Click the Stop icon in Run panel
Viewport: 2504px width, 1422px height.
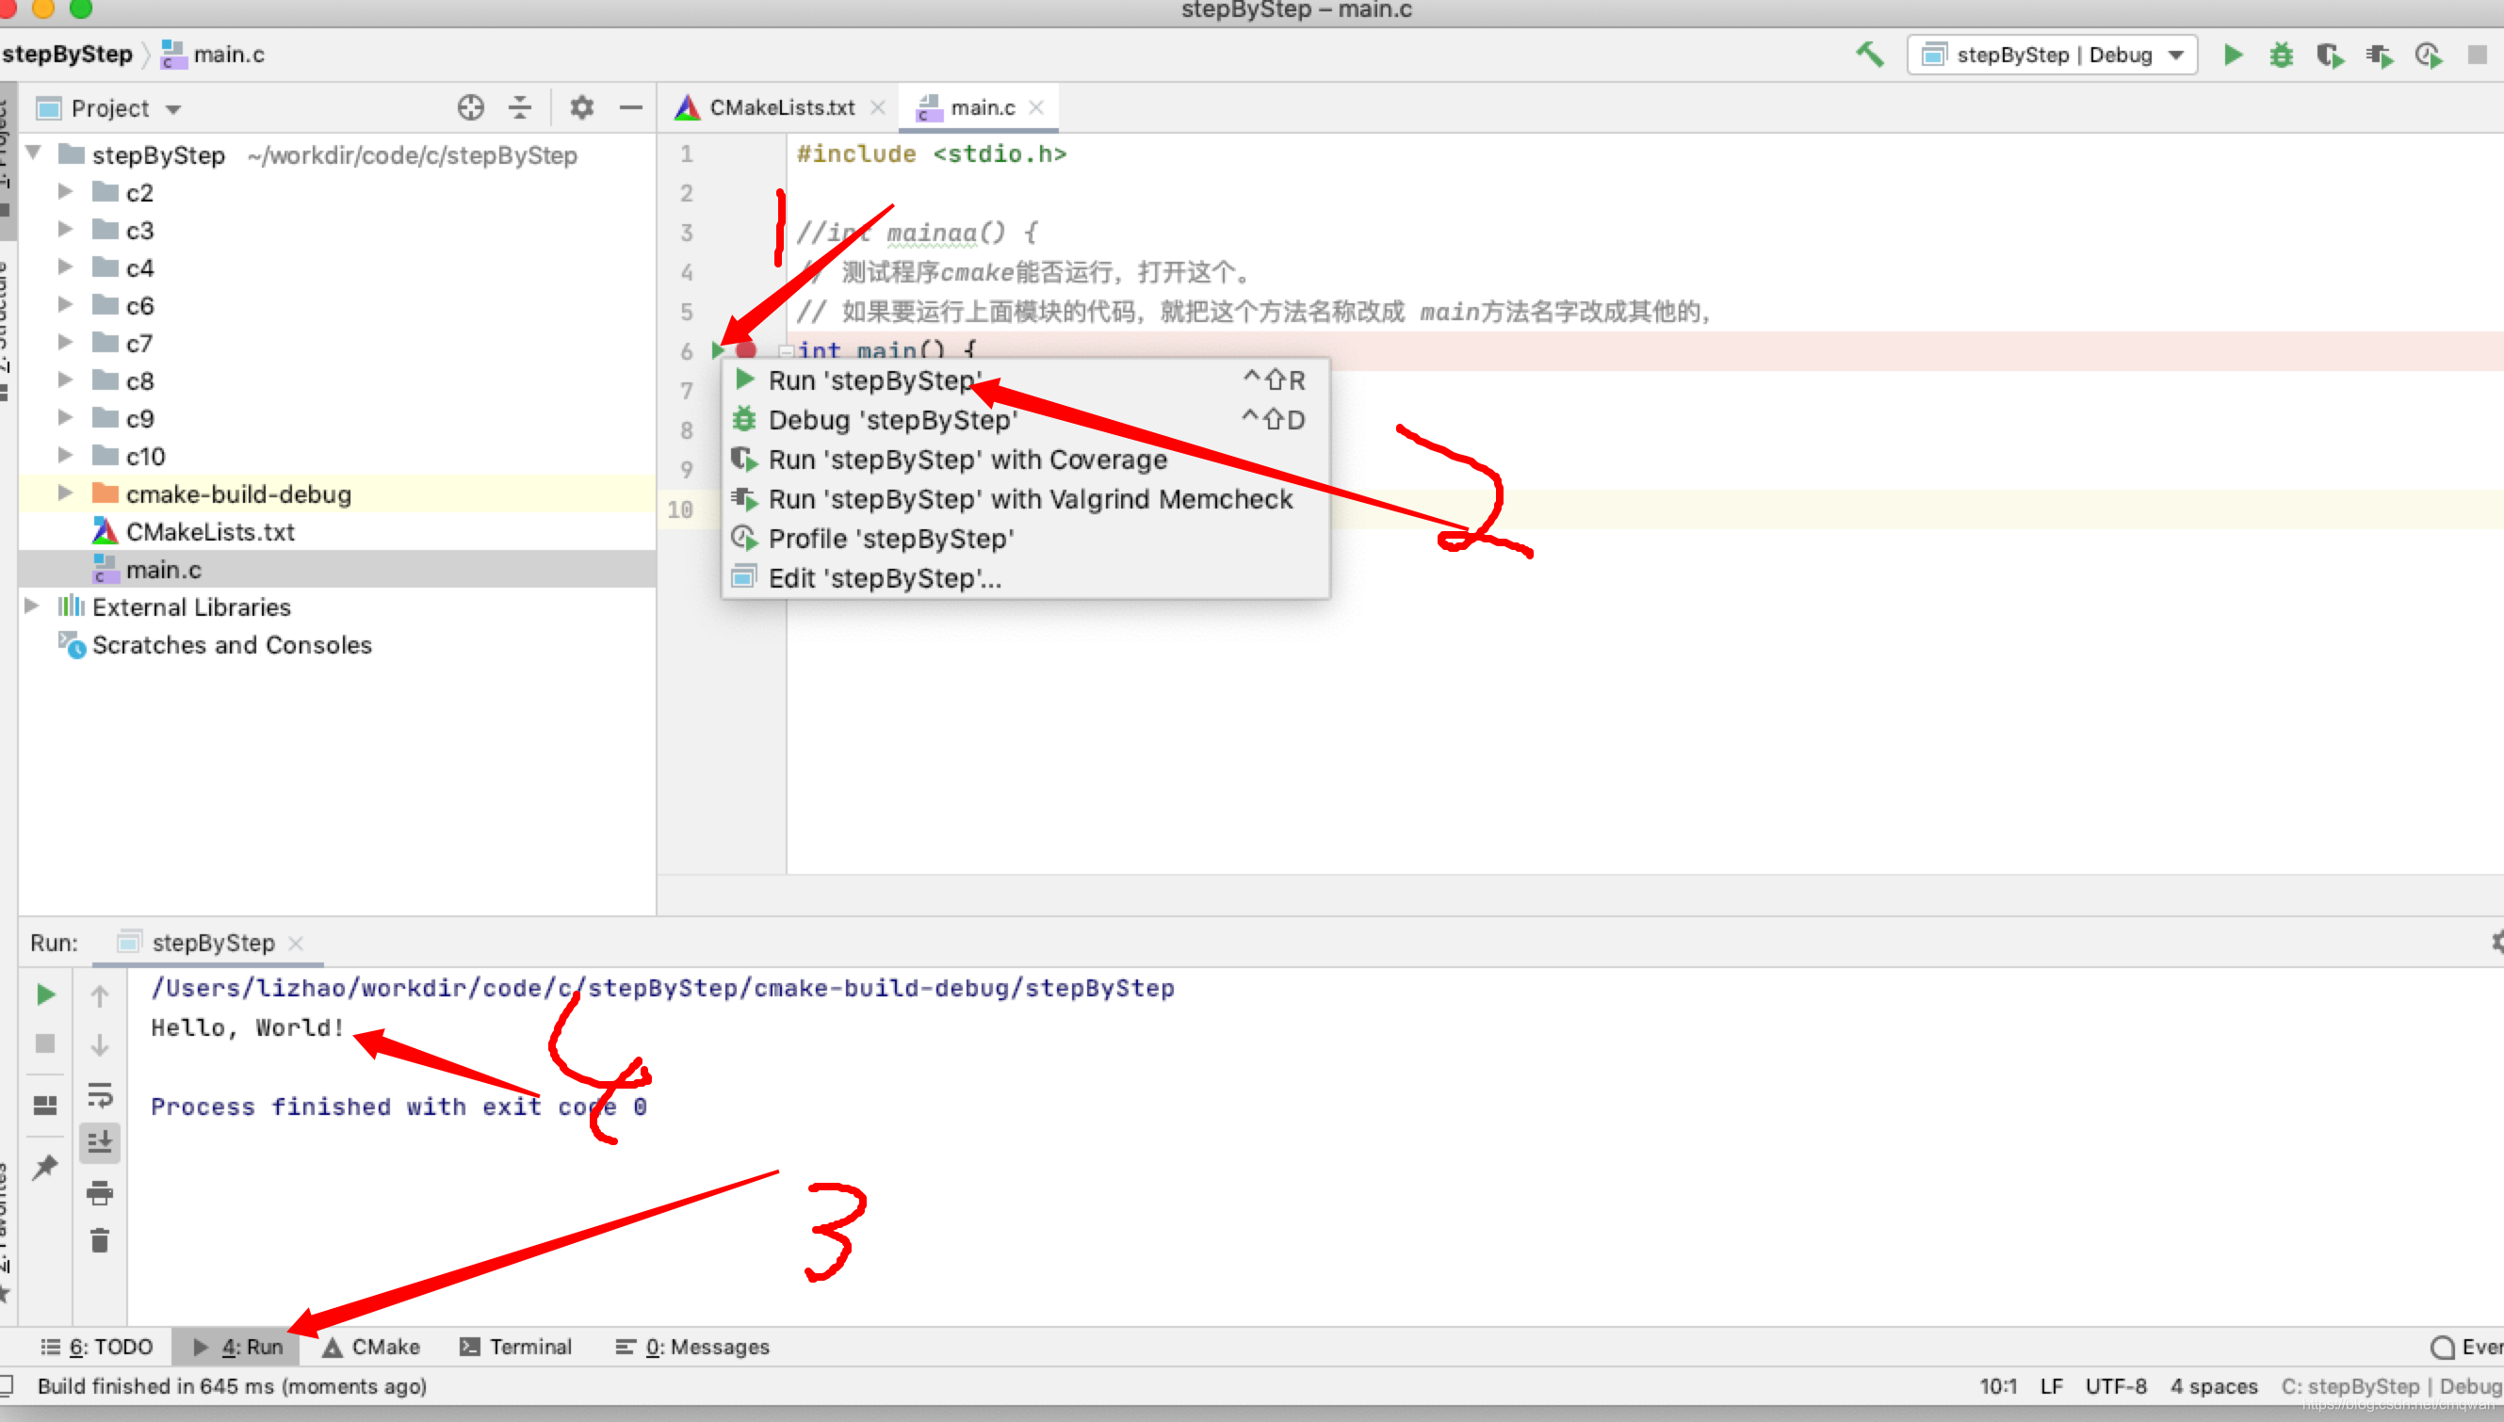click(x=45, y=1044)
